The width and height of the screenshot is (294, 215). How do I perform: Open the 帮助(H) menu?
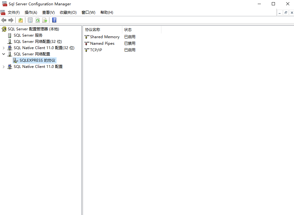point(107,12)
